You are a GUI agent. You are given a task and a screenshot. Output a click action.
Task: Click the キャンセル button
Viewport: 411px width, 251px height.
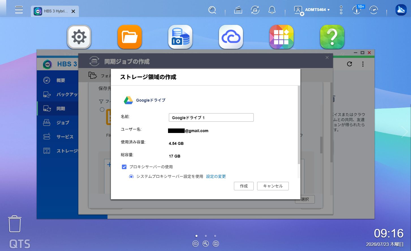click(273, 186)
